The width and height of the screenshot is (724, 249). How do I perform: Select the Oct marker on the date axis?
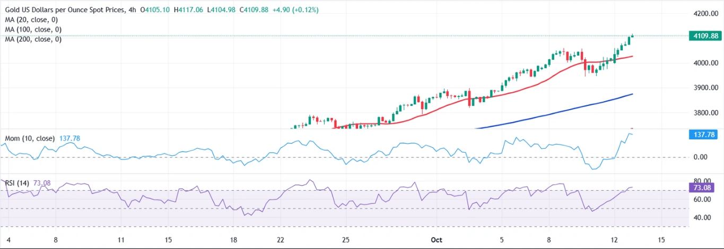pos(437,240)
